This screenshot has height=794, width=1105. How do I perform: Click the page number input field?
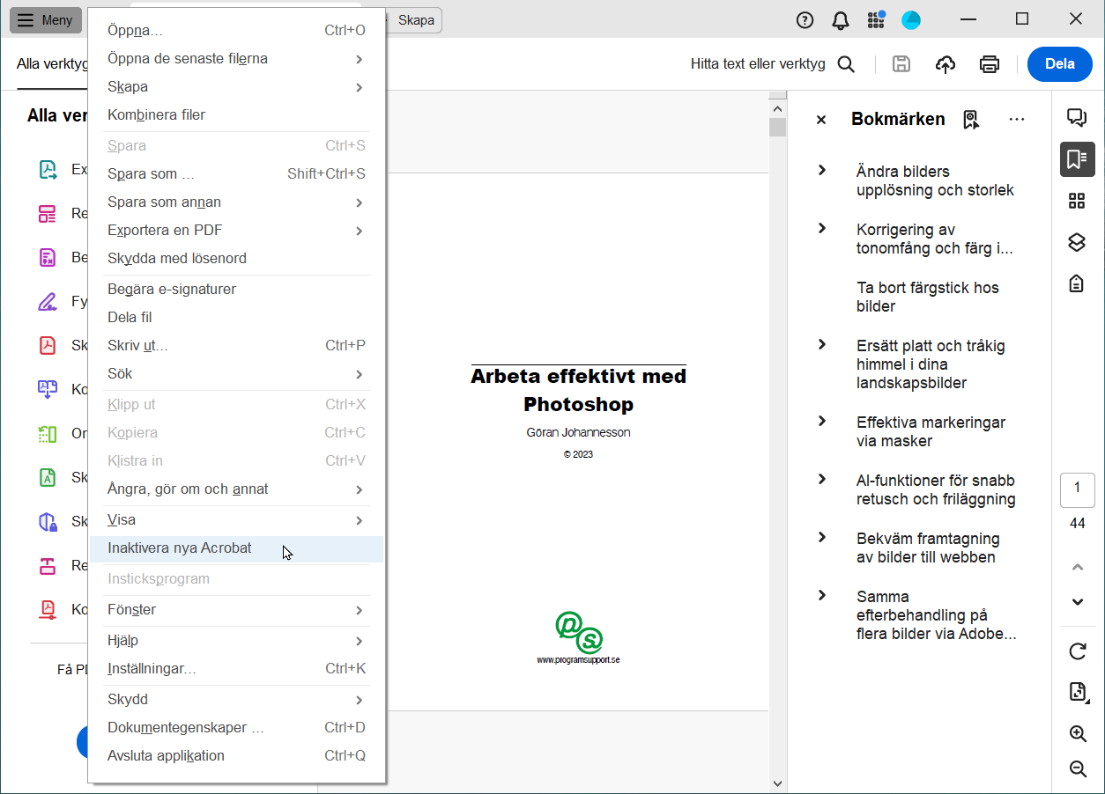(x=1077, y=489)
